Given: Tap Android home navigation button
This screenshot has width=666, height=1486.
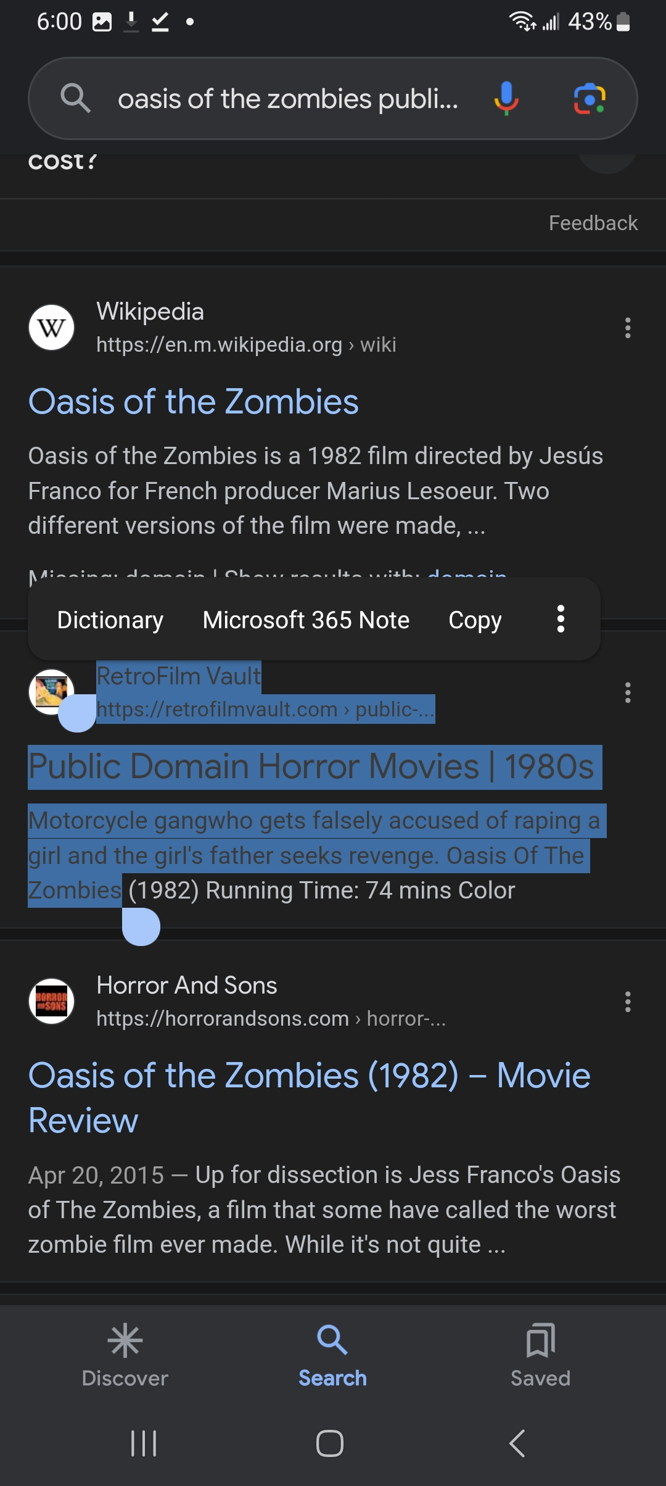Looking at the screenshot, I should (x=330, y=1443).
